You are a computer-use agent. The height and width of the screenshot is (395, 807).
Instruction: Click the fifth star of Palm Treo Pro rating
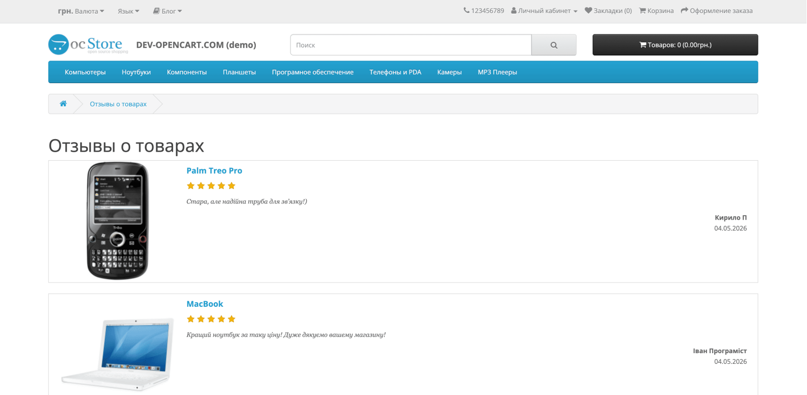(232, 186)
